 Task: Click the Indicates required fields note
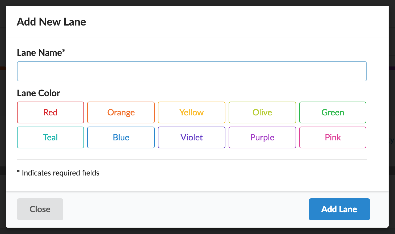(x=60, y=173)
